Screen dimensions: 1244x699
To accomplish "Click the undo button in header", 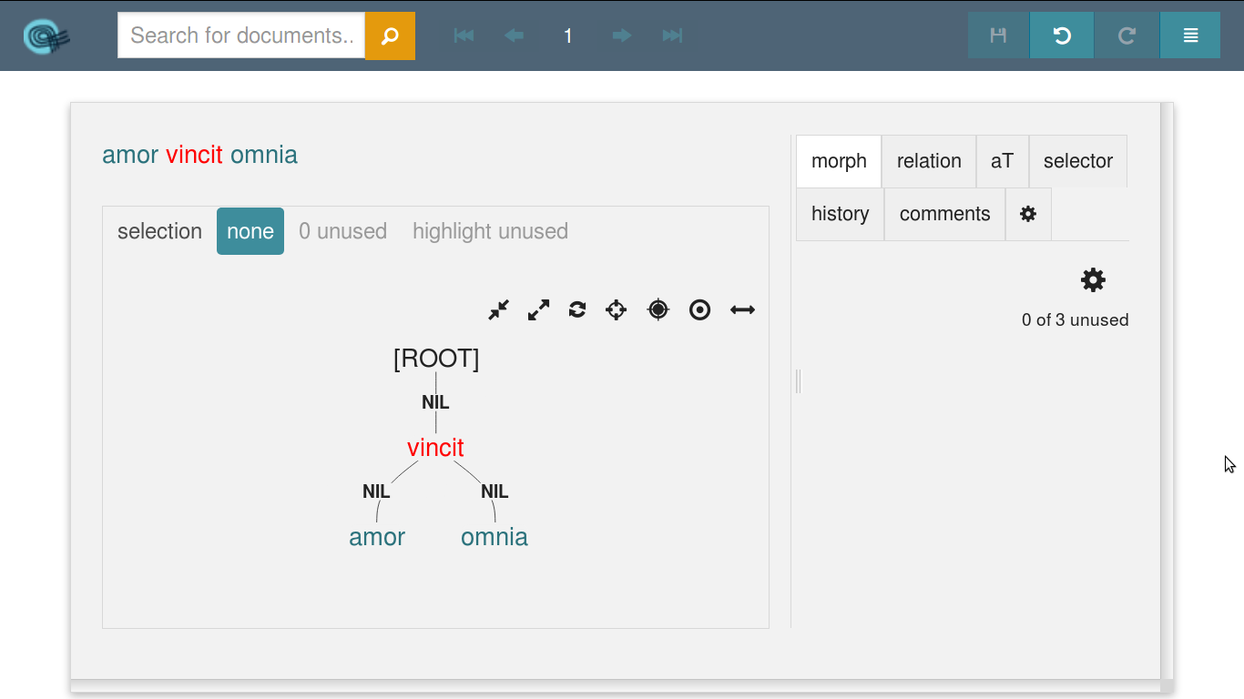I will [x=1062, y=35].
